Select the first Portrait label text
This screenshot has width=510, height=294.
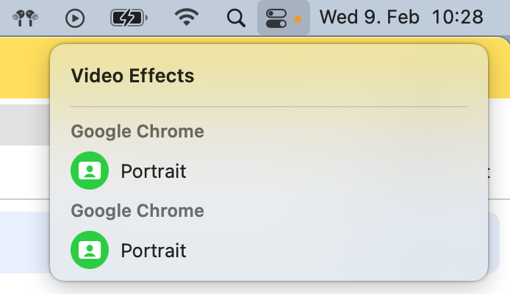coord(154,171)
